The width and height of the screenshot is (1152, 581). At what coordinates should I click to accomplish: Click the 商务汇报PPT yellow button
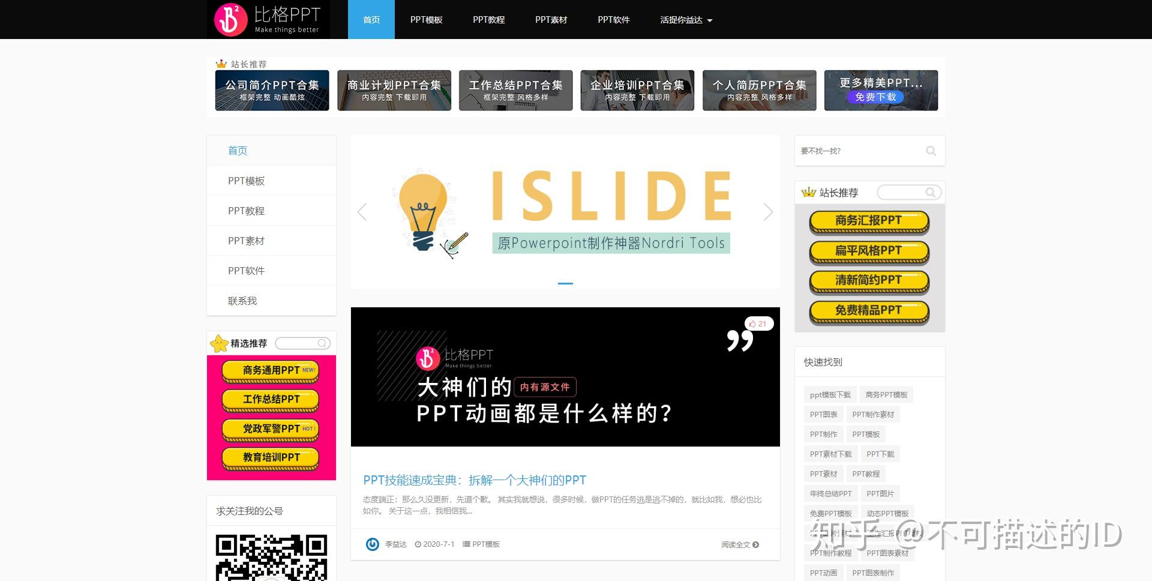(x=869, y=221)
